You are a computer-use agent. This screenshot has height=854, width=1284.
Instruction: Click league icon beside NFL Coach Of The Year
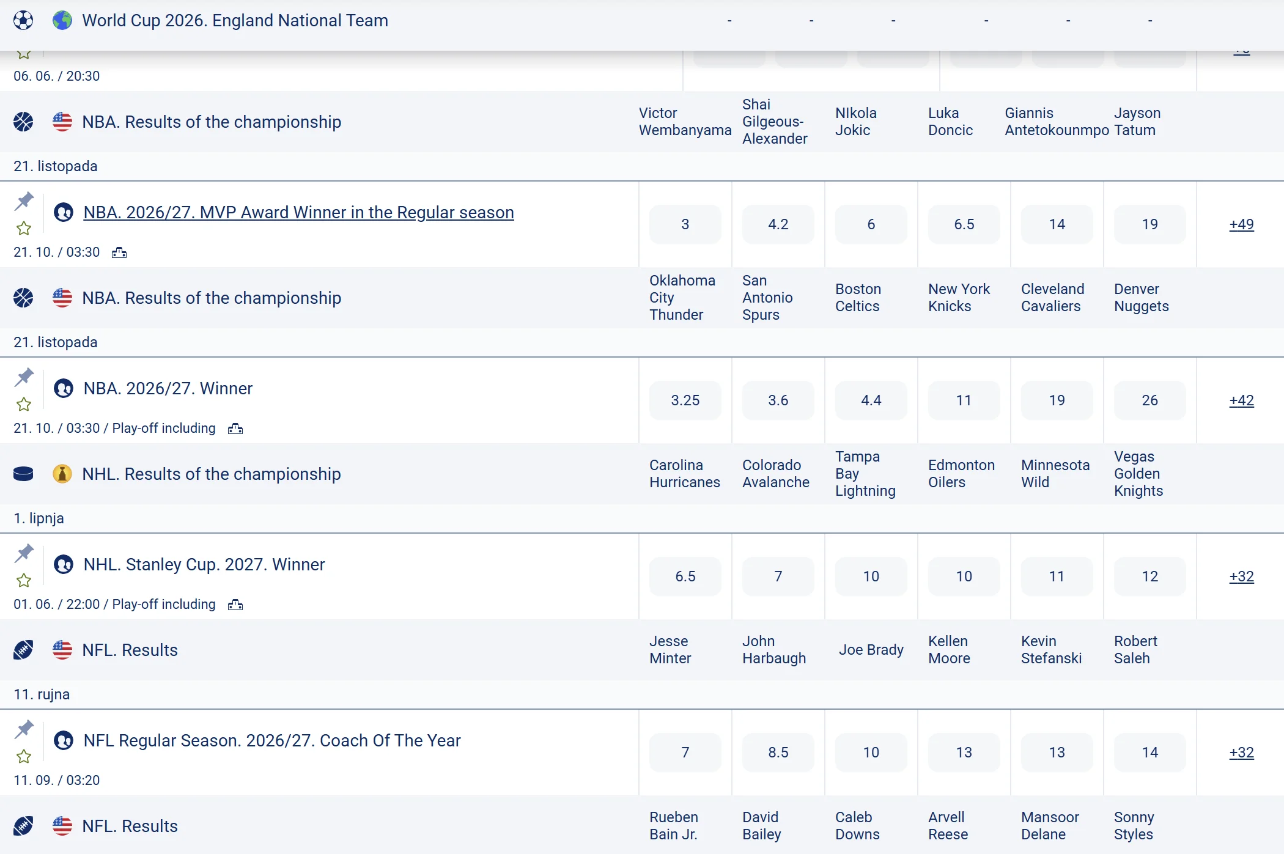64,740
